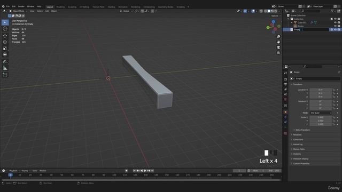Choose the Select Box tool
Screen dimensions: 342x192
click(x=5, y=22)
